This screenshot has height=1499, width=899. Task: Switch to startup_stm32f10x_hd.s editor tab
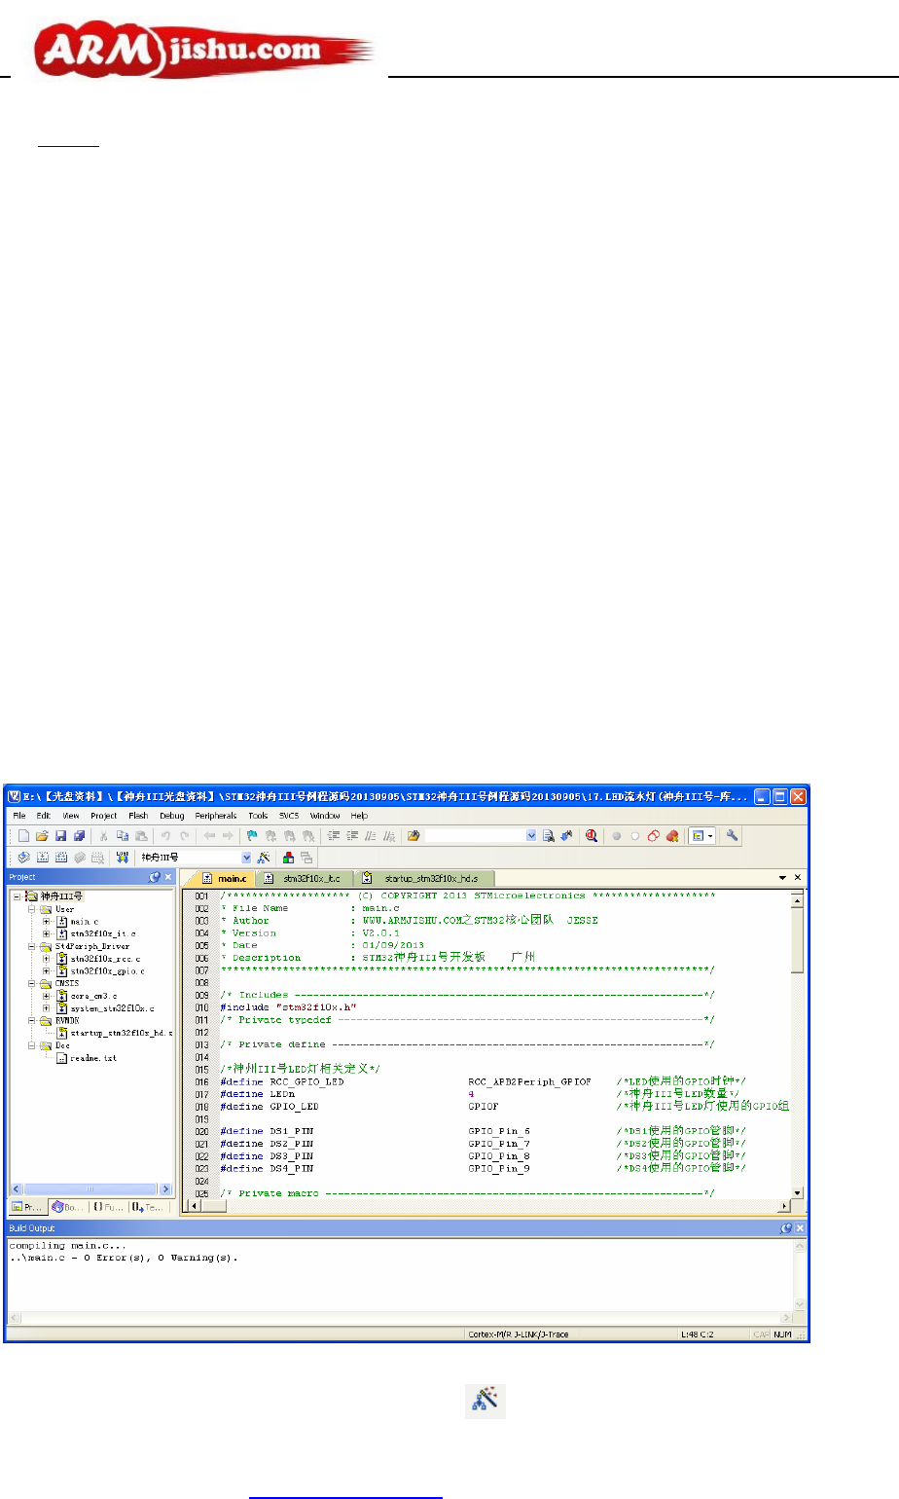[x=426, y=878]
